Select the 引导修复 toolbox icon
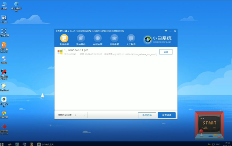 coord(114,39)
